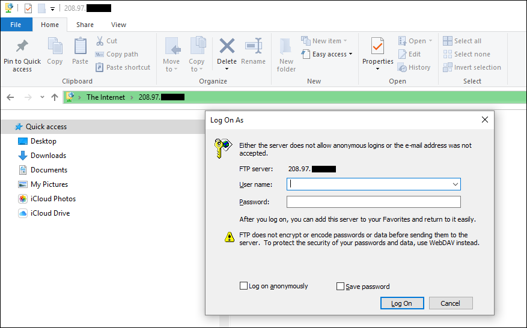Close the Log On As dialog
Viewport: 527px width, 328px height.
pos(485,120)
